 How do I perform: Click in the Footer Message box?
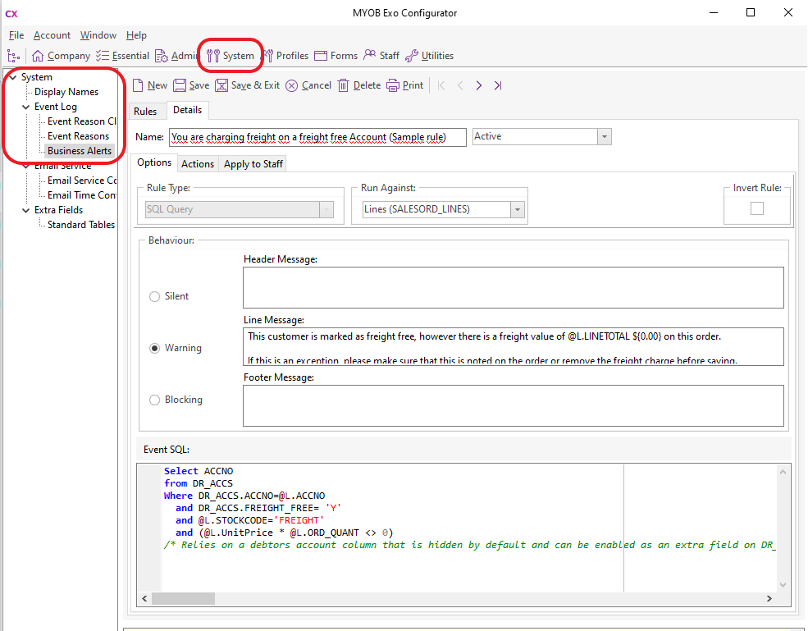pos(514,405)
